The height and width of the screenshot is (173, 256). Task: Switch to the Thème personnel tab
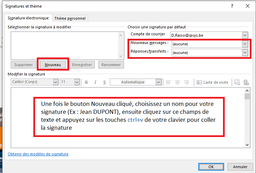point(70,18)
